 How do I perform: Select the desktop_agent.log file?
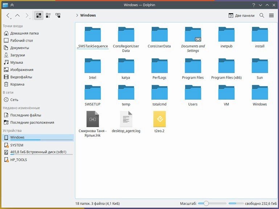pyautogui.click(x=126, y=122)
